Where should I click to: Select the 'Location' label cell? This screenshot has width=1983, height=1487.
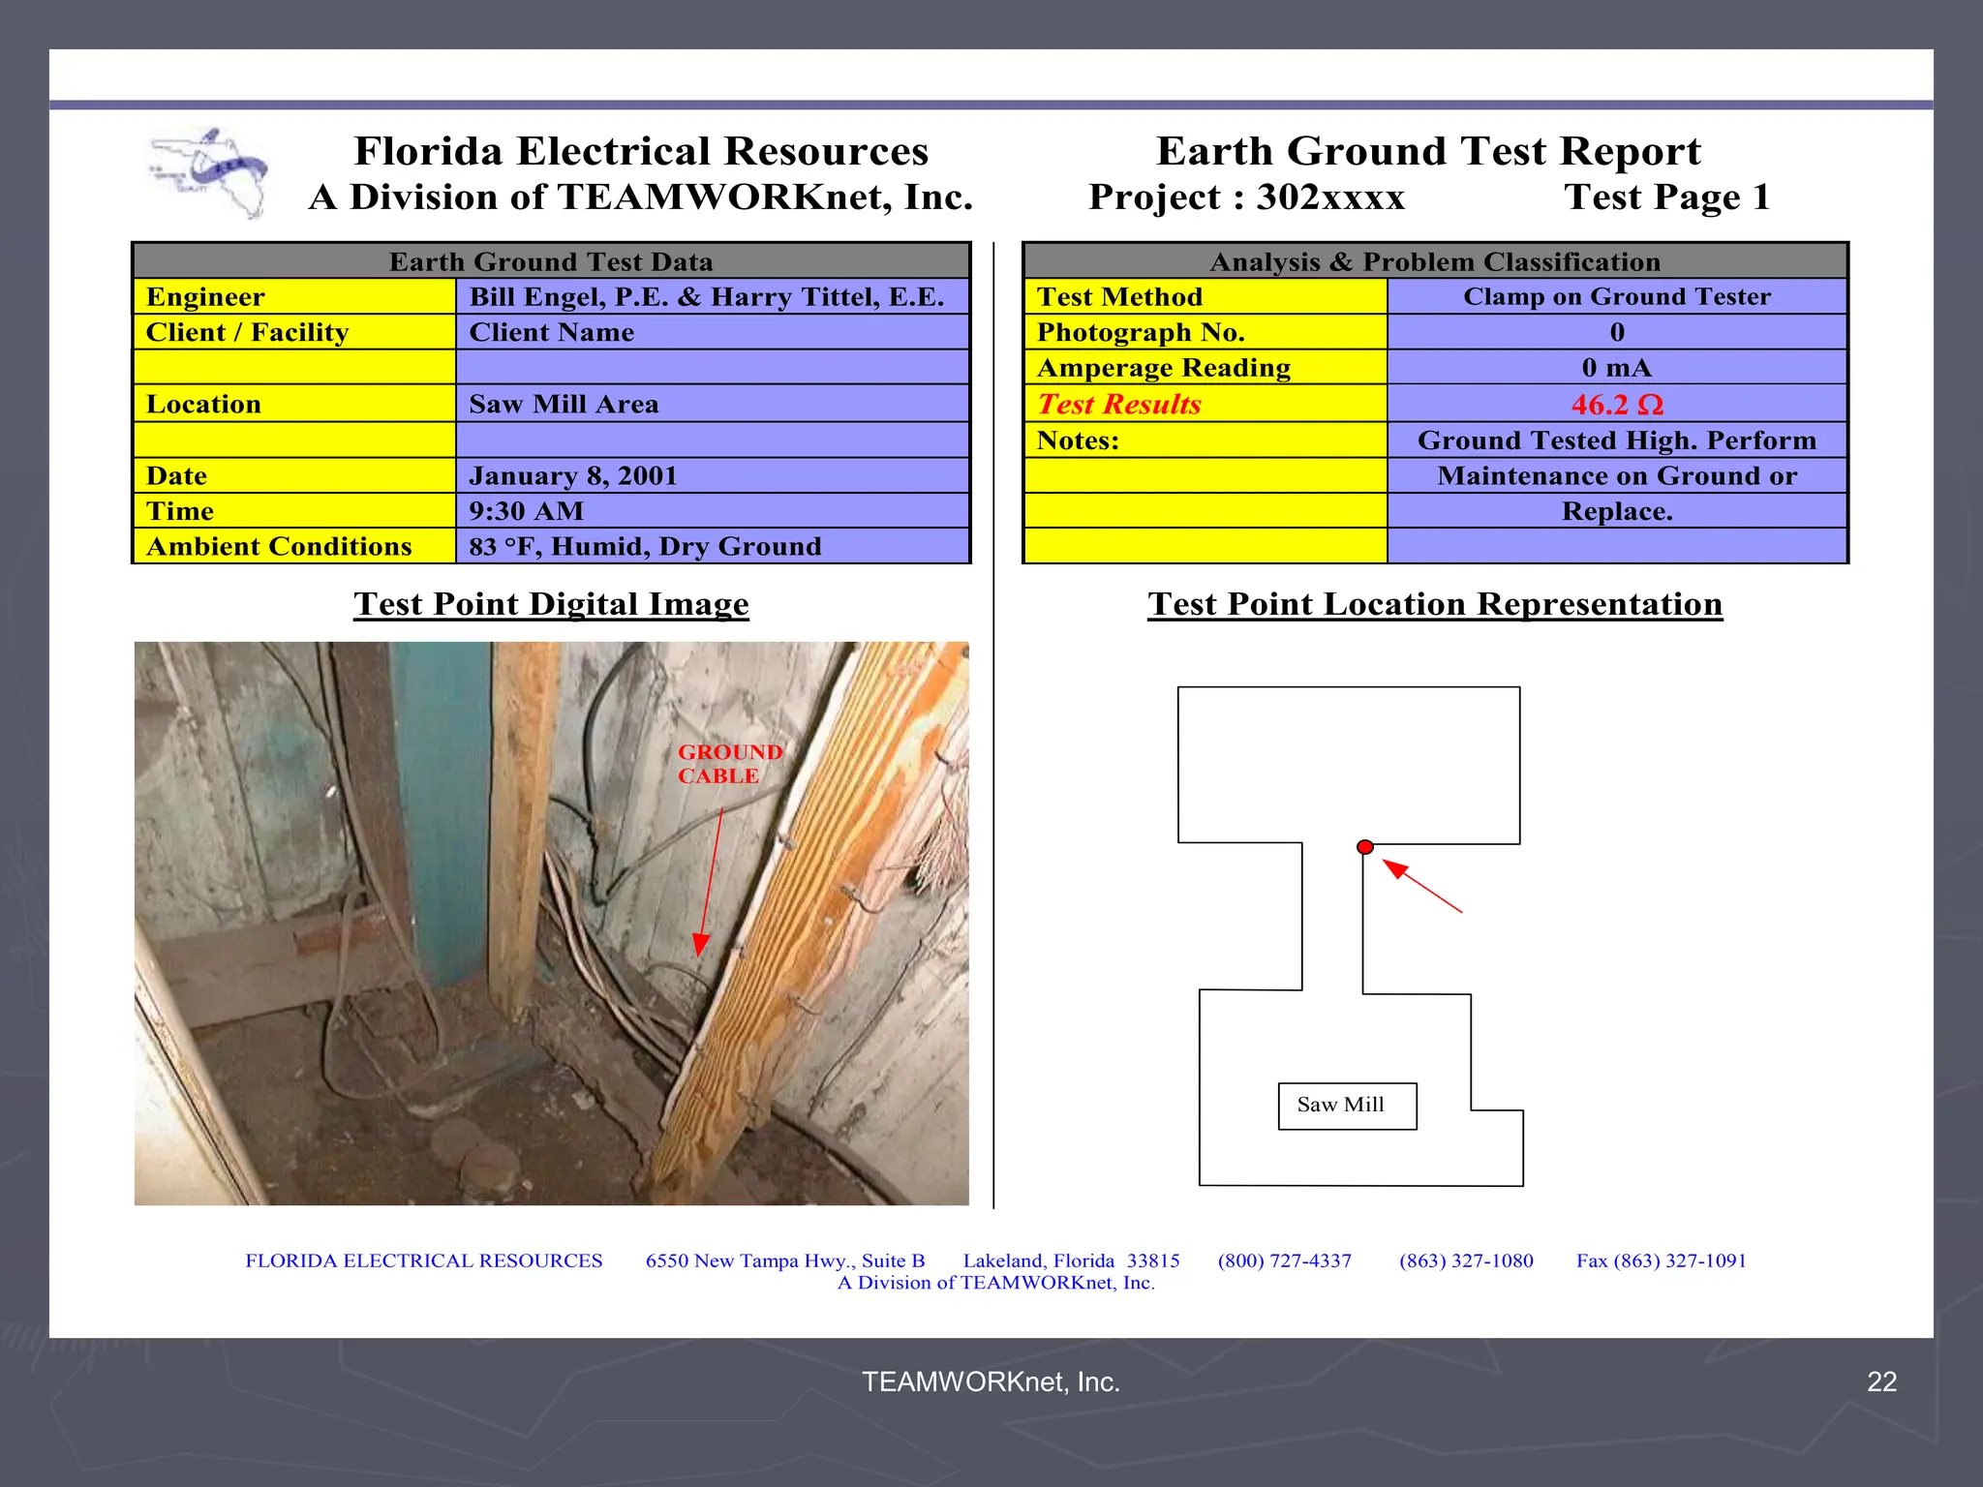(294, 404)
